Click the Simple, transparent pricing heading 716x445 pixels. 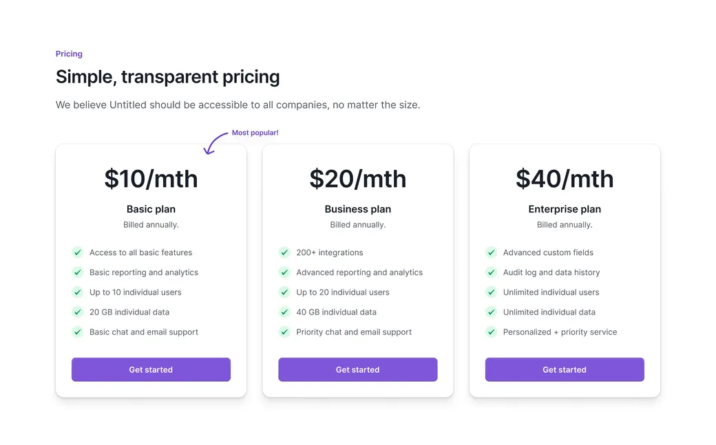tap(167, 76)
